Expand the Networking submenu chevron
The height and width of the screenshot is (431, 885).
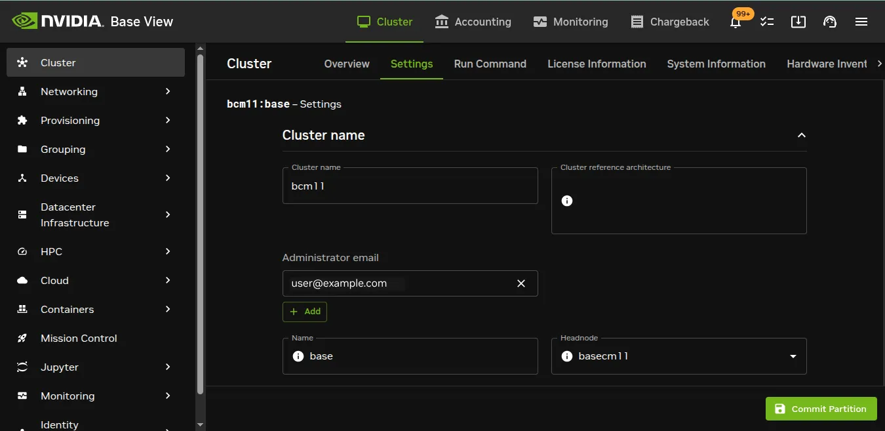[168, 91]
